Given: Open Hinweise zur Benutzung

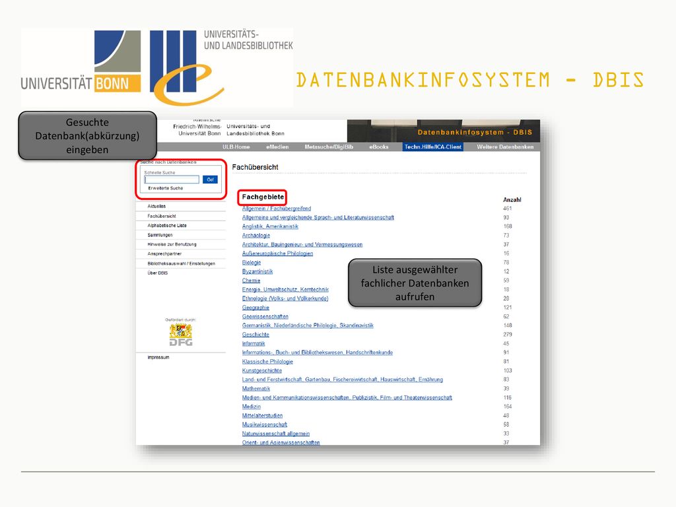Looking at the screenshot, I should click(x=172, y=244).
